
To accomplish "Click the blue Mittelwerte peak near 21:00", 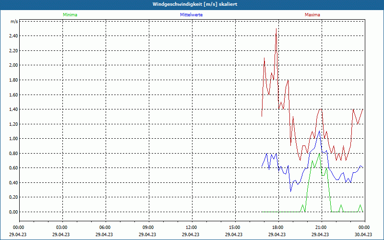I will coord(319,132).
